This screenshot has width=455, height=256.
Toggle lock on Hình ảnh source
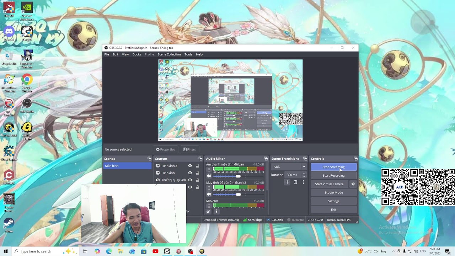198,173
